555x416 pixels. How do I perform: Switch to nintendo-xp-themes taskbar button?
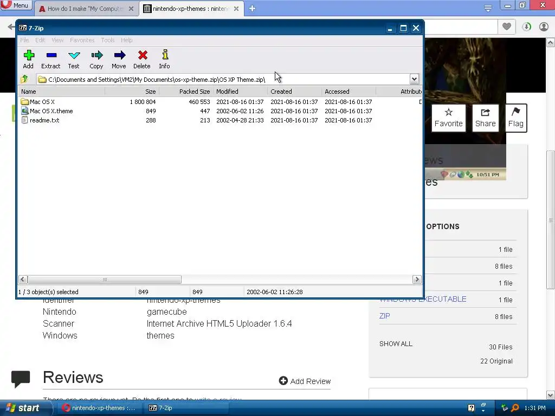pos(99,408)
